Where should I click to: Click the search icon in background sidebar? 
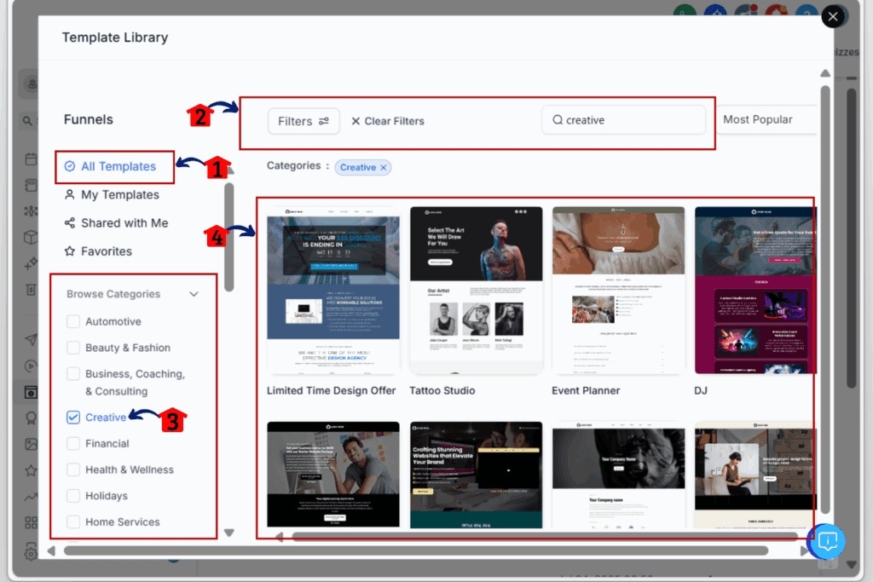point(26,120)
